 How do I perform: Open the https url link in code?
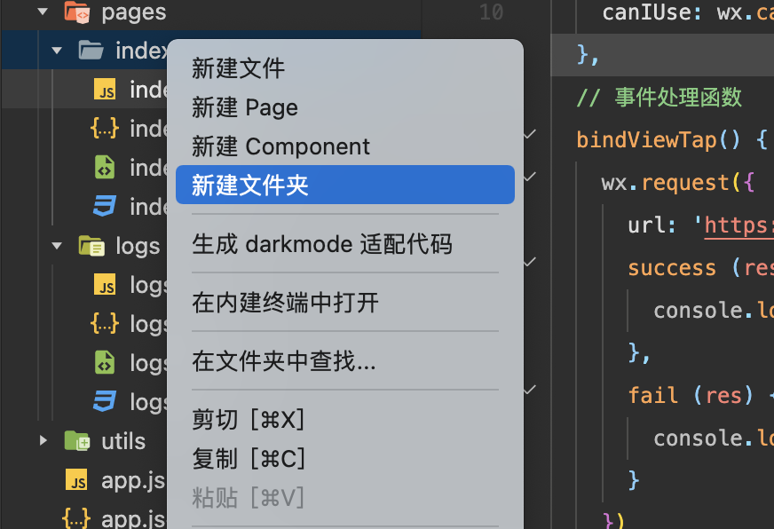tap(739, 225)
